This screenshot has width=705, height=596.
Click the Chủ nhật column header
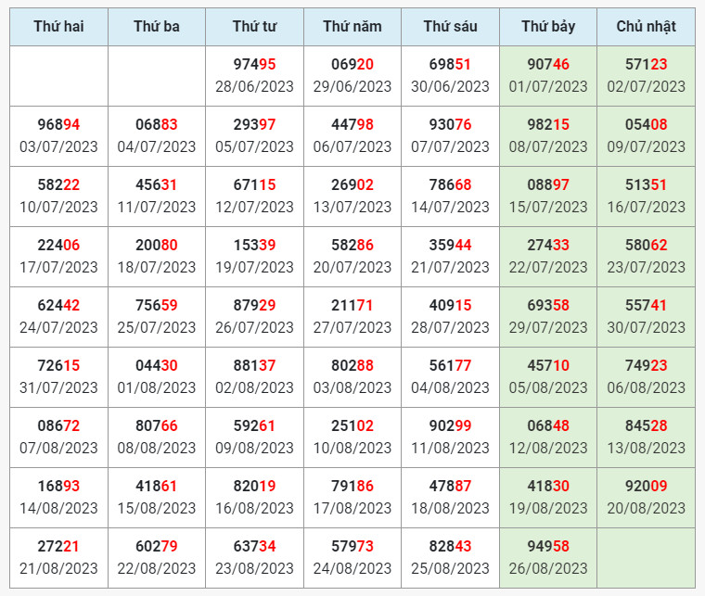[647, 27]
